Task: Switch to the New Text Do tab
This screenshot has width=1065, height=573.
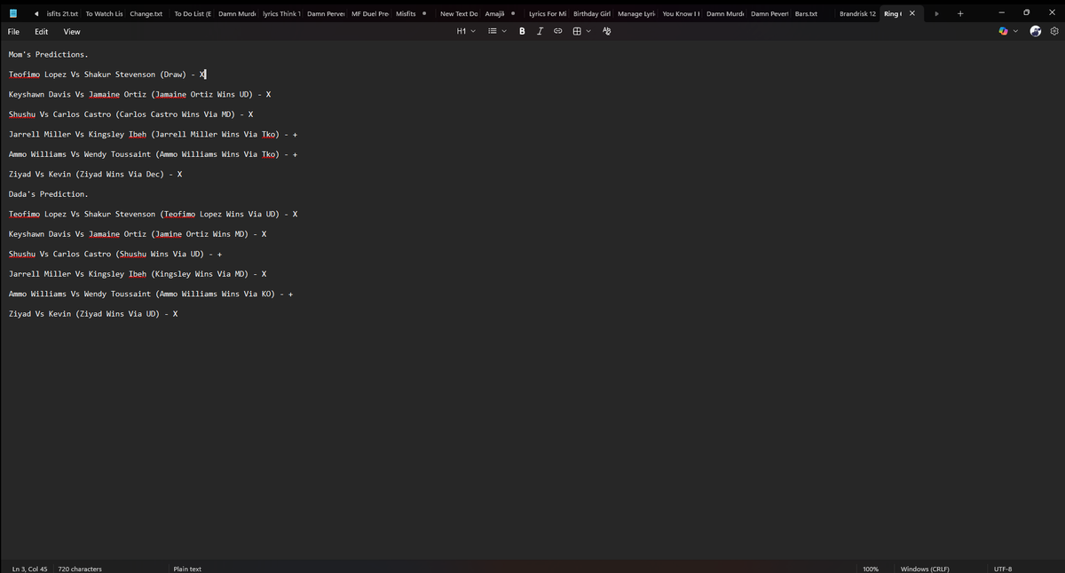Action: (x=459, y=13)
